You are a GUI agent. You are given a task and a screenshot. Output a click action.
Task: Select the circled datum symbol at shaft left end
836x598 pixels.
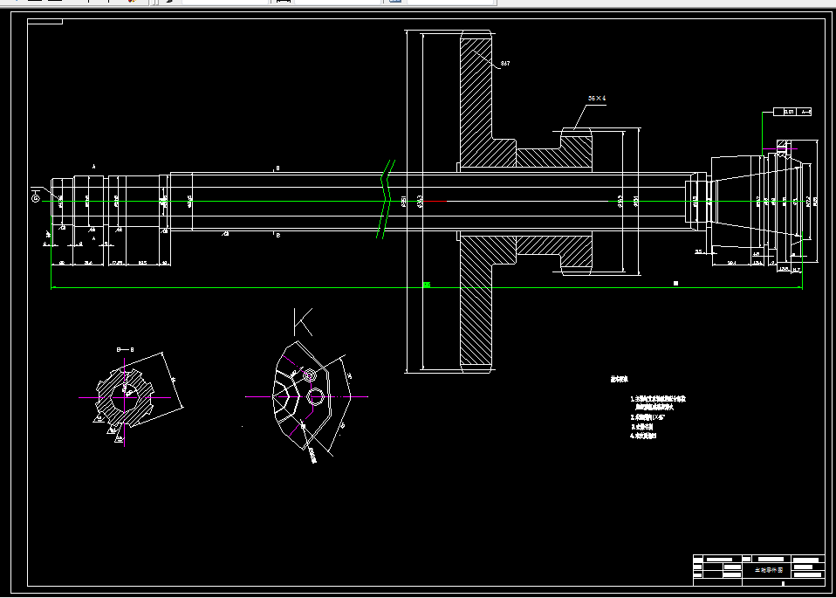(36, 198)
